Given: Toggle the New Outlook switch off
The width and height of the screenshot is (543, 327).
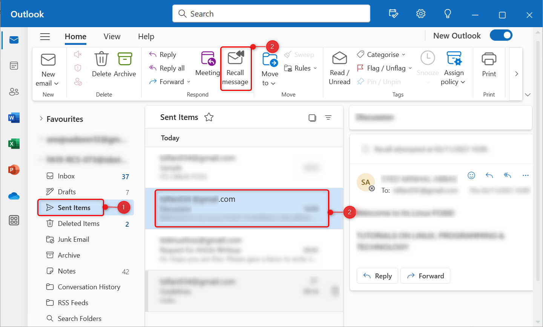Looking at the screenshot, I should tap(501, 35).
